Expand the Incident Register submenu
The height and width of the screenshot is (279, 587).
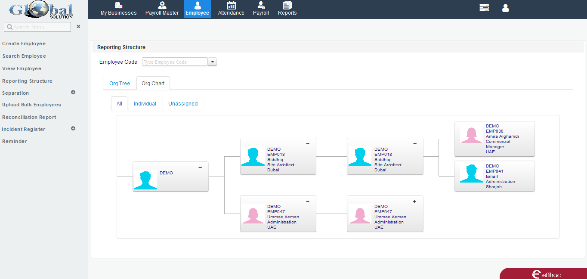pyautogui.click(x=73, y=128)
